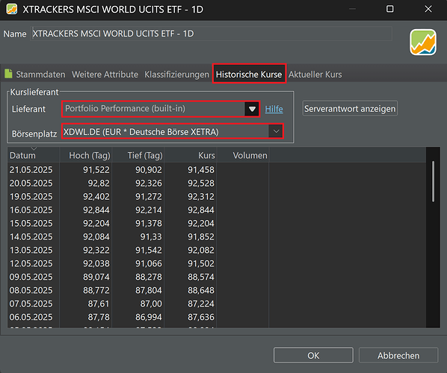This screenshot has width=447, height=373.
Task: Click the Tief value 92,214
Action: coord(149,210)
